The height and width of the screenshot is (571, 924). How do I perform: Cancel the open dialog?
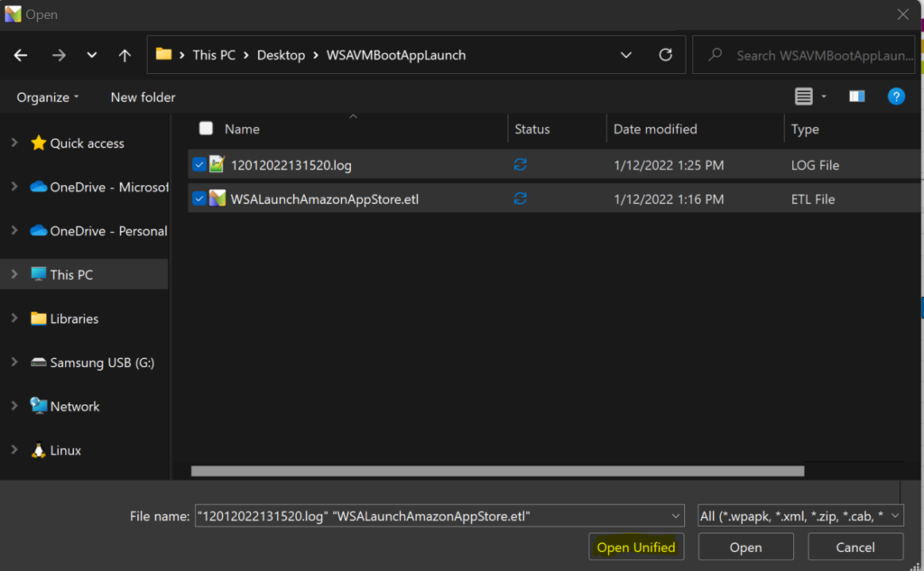855,547
